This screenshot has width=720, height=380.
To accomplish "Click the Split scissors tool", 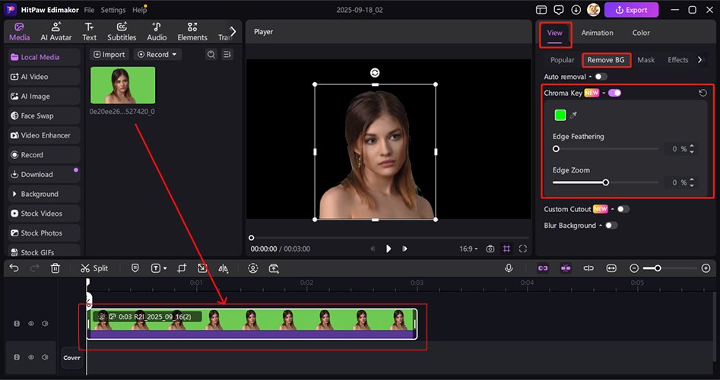I will pyautogui.click(x=94, y=268).
